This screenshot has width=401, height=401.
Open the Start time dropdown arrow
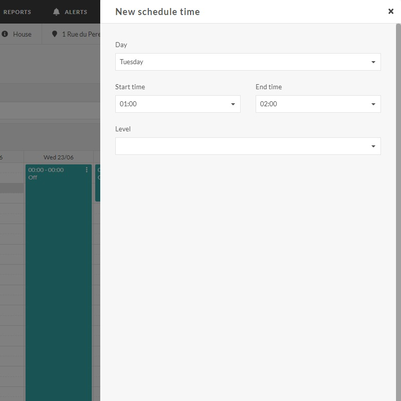click(233, 104)
